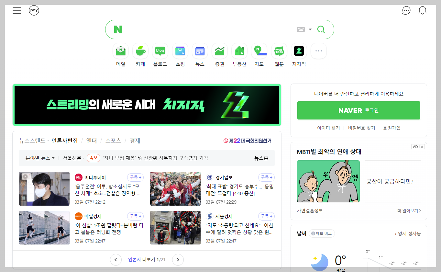Open the notifications bell icon
This screenshot has width=441, height=272.
[x=423, y=10]
